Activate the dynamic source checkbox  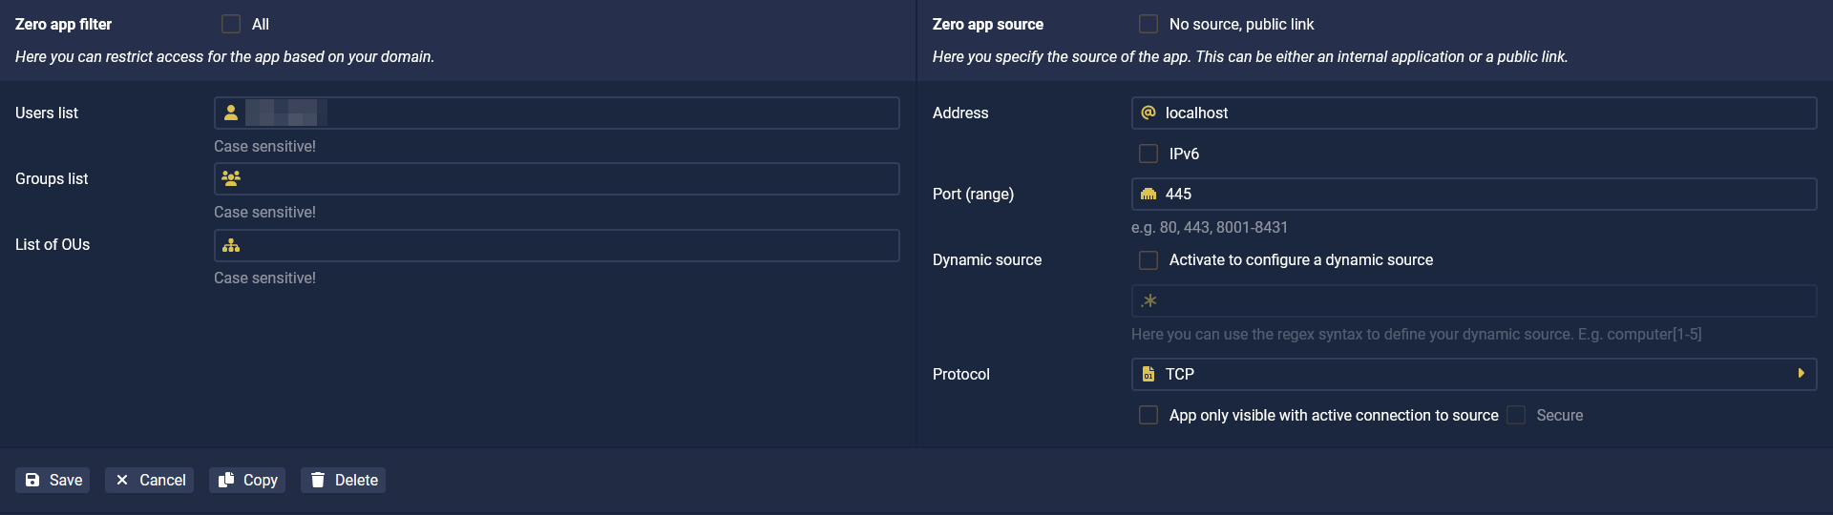[1148, 259]
